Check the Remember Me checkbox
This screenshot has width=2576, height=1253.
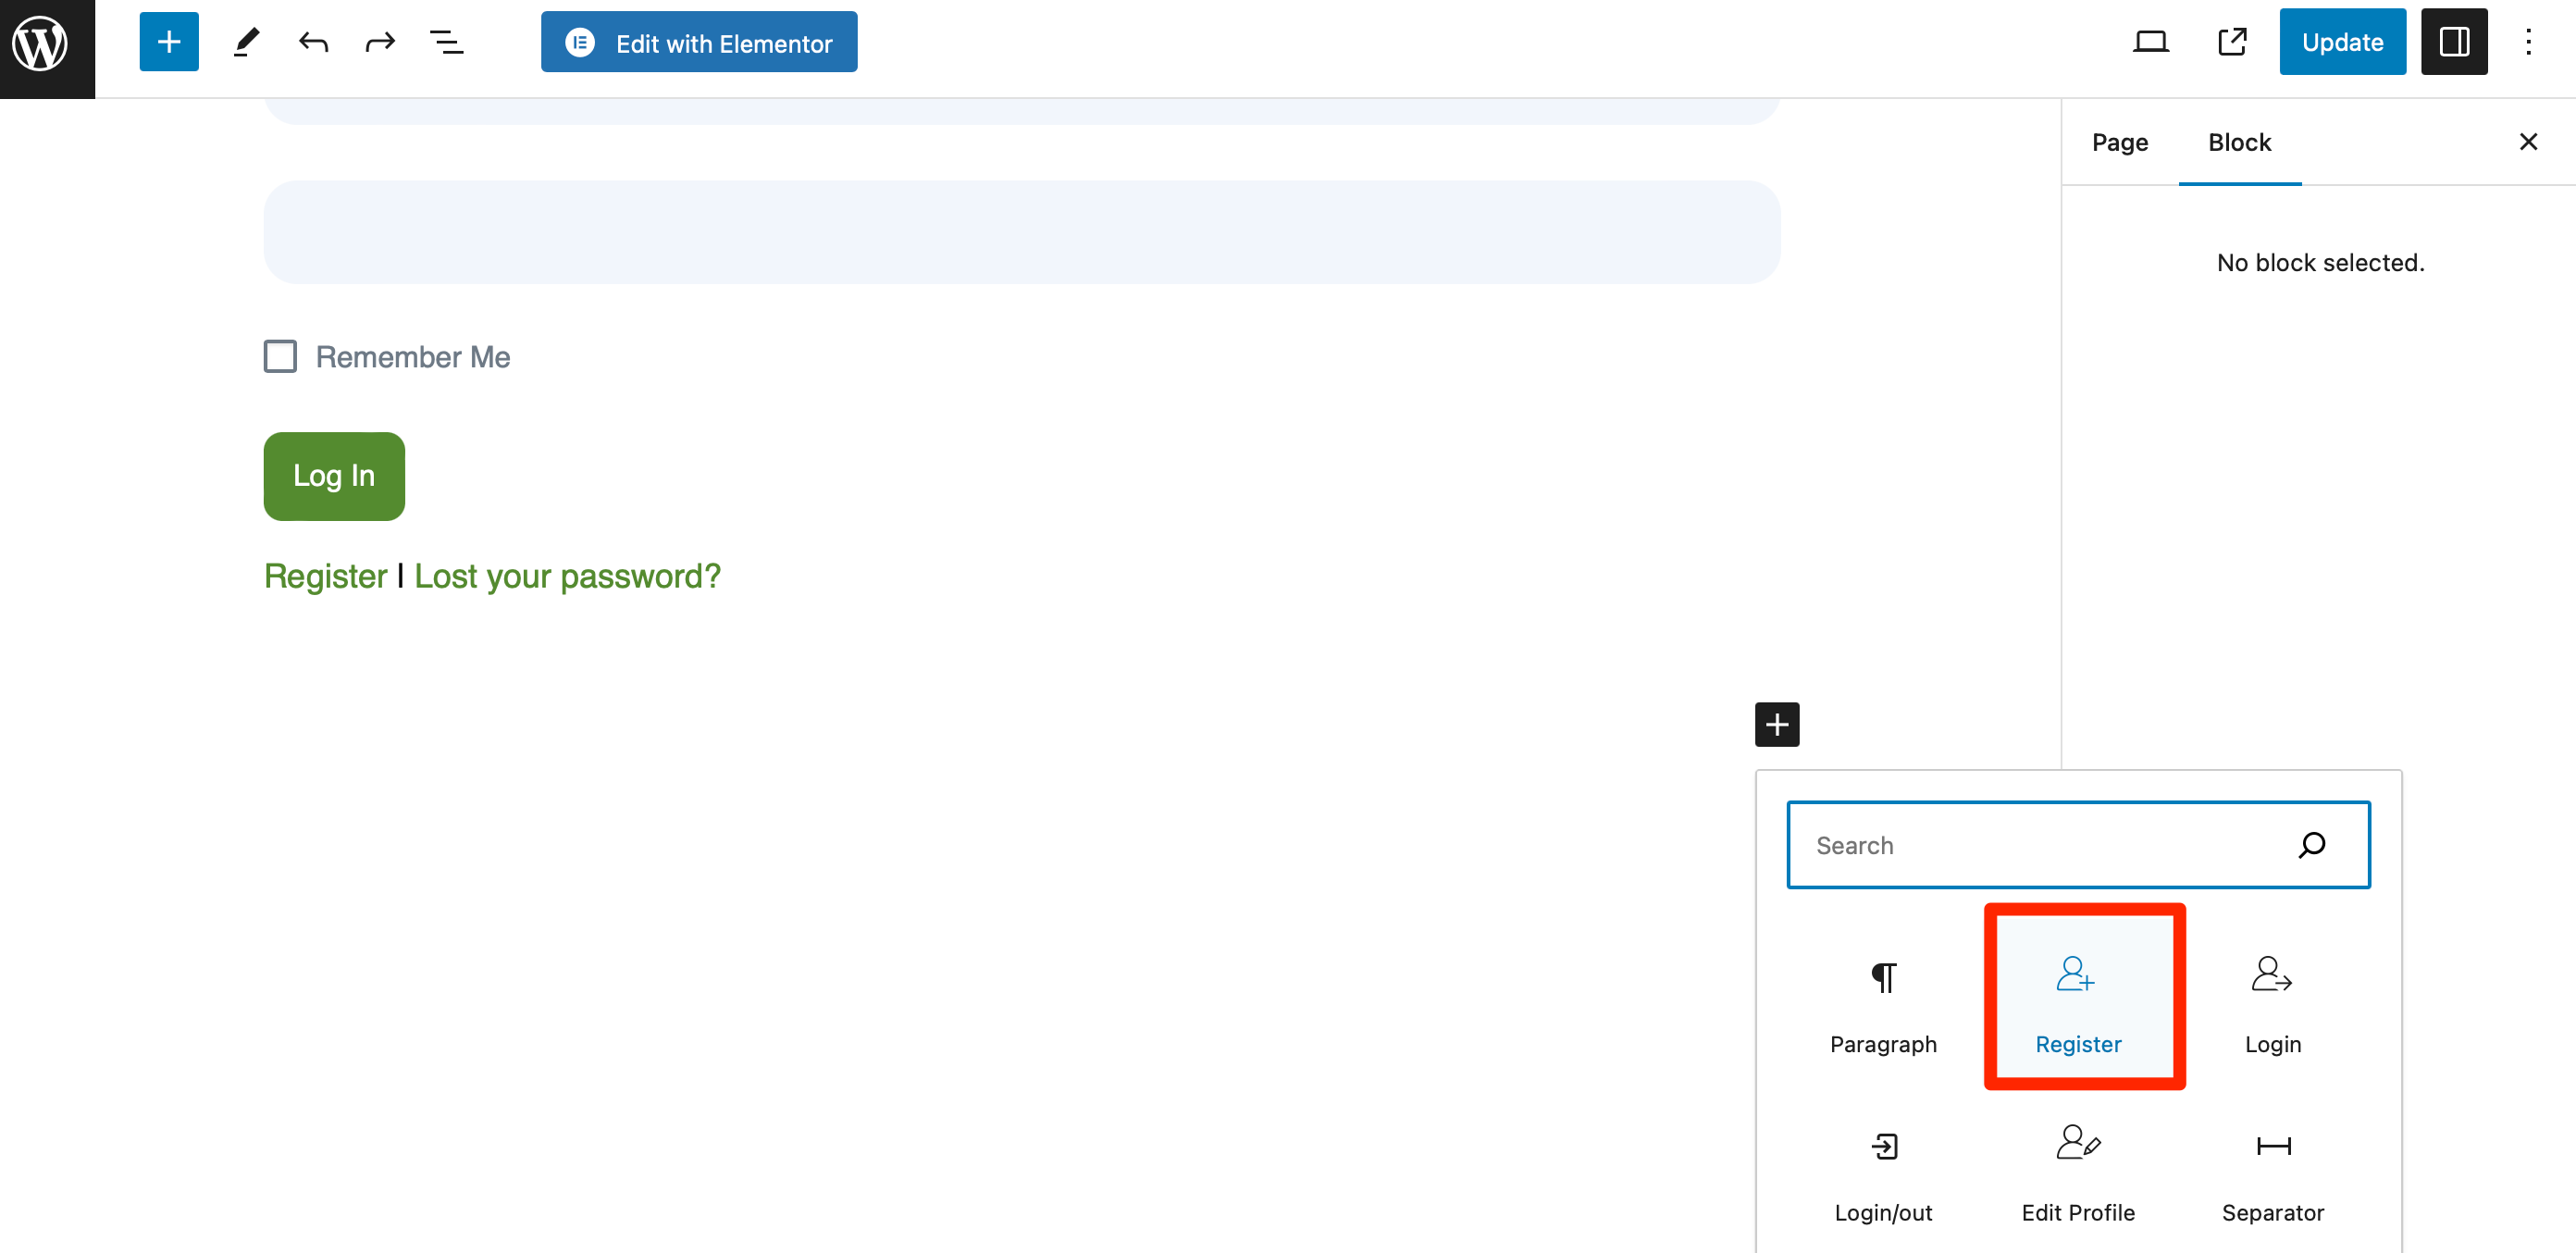(x=280, y=356)
